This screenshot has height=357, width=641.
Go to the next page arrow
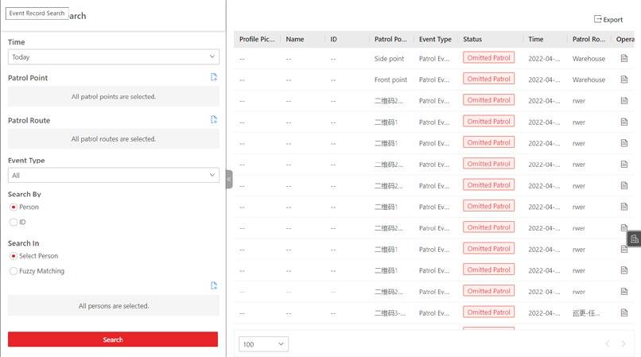(x=624, y=343)
